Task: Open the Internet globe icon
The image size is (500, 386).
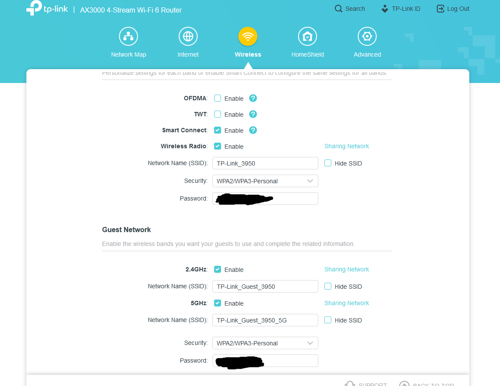Action: click(x=188, y=36)
